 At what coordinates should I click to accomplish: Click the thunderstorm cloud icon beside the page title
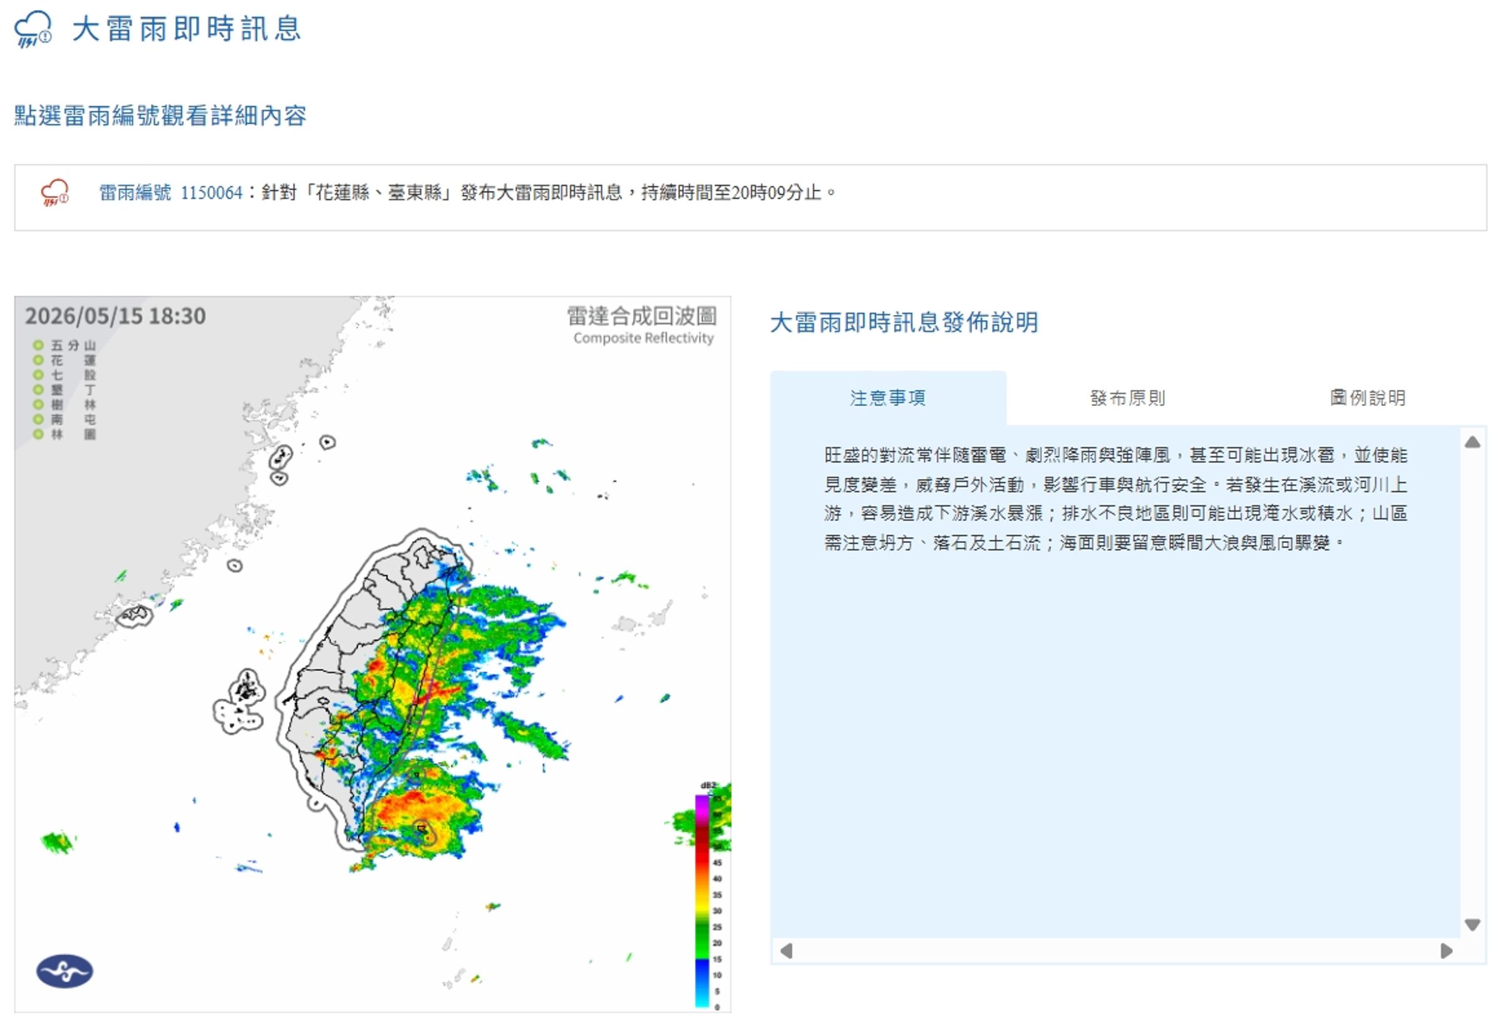33,29
